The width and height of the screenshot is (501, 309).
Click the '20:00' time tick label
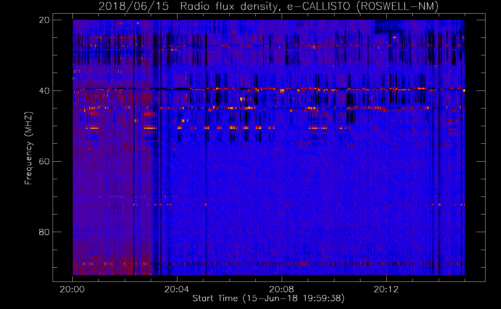click(72, 290)
